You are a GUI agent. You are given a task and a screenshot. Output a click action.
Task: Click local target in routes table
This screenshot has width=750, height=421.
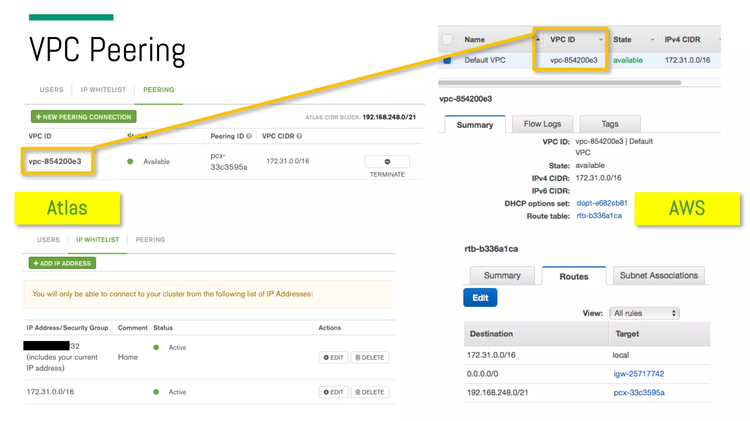click(x=620, y=355)
